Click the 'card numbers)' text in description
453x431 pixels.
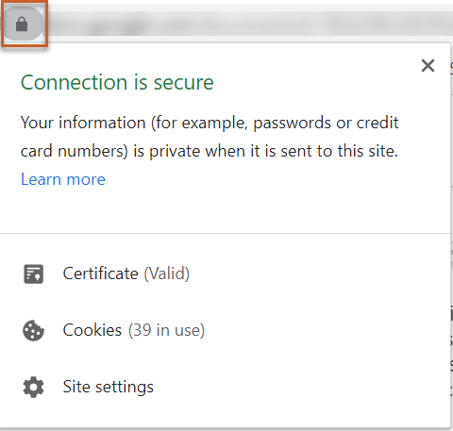pyautogui.click(x=75, y=151)
